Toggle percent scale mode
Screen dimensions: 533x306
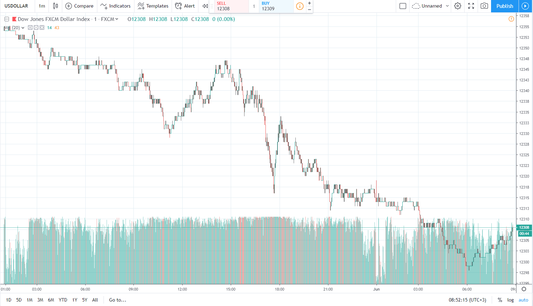[x=500, y=300]
